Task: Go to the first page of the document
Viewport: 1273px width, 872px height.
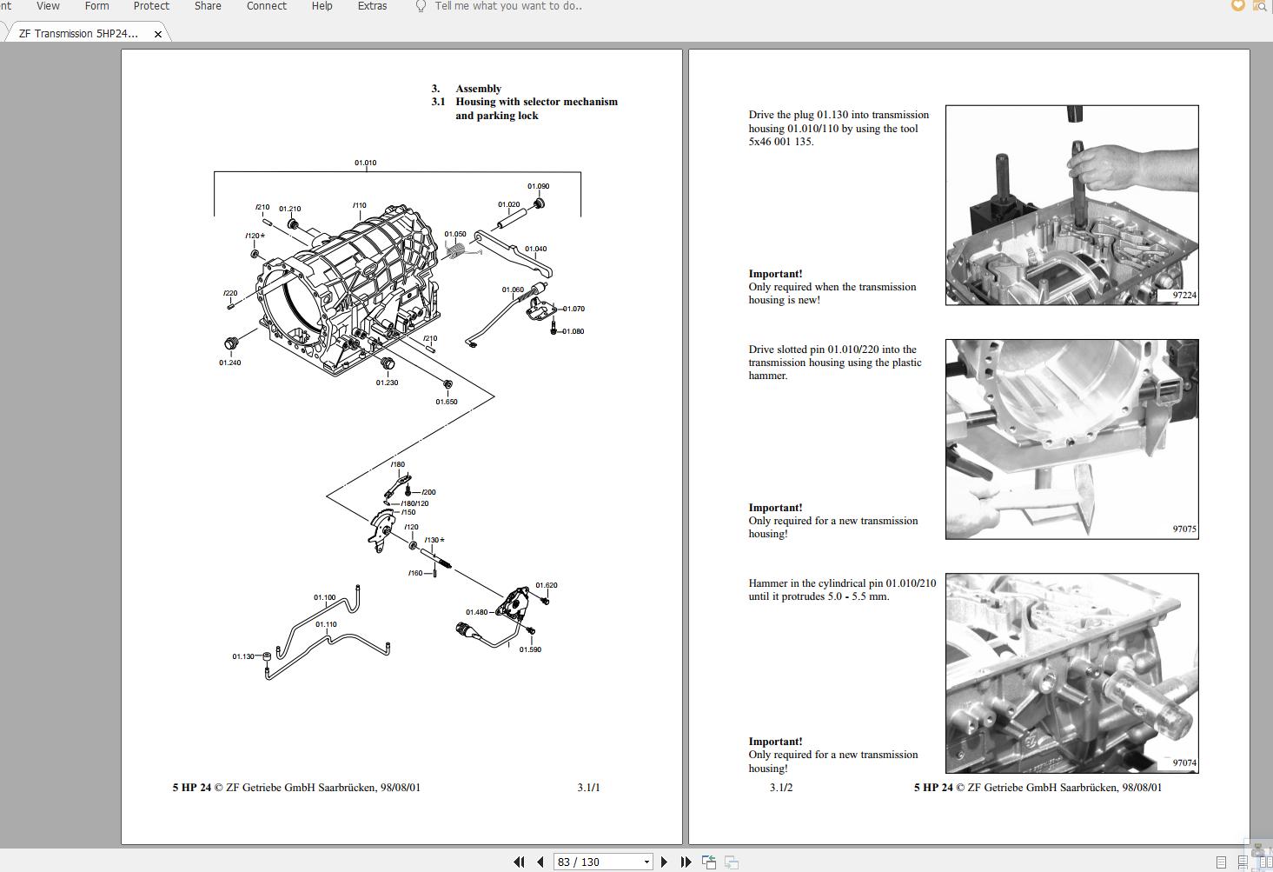Action: pos(519,861)
